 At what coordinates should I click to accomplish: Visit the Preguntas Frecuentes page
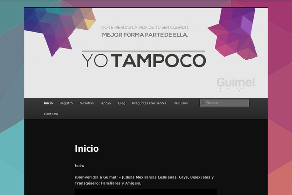click(149, 103)
